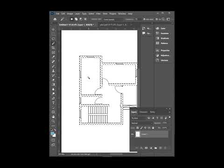224x168 pixels.
Task: Open the Filter menu
Action: pyautogui.click(x=98, y=14)
